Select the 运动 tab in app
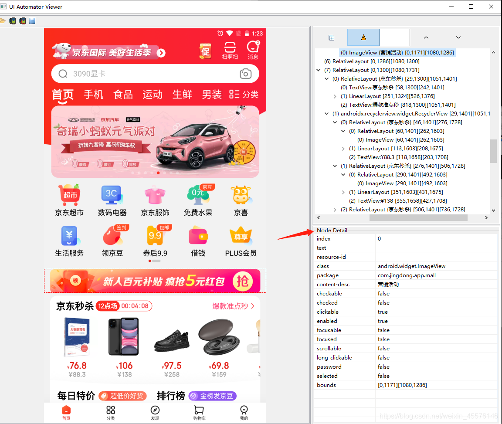 pos(153,95)
